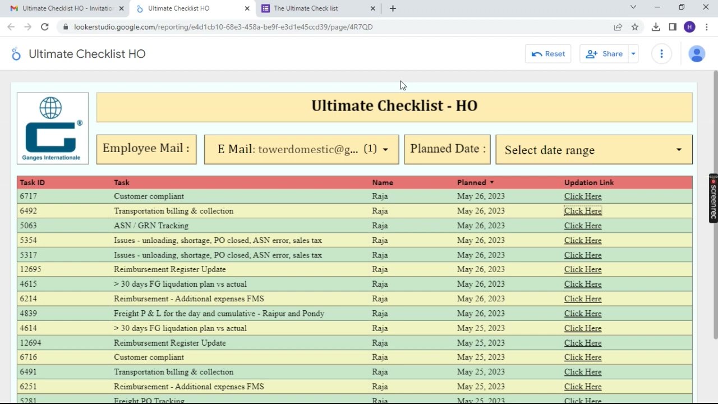Click the ScreenRec side widget
This screenshot has height=404, width=718.
714,198
